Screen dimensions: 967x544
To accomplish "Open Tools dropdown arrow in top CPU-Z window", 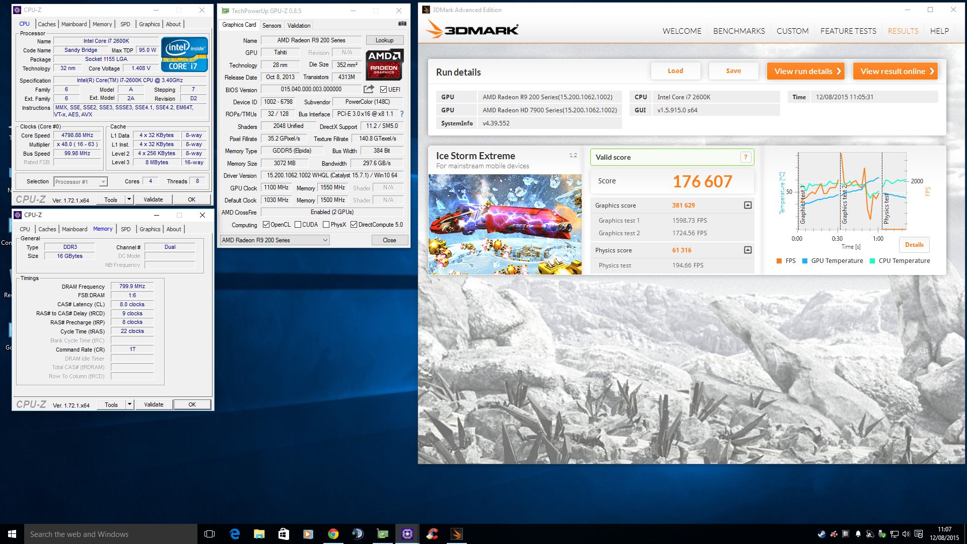I will [x=129, y=199].
